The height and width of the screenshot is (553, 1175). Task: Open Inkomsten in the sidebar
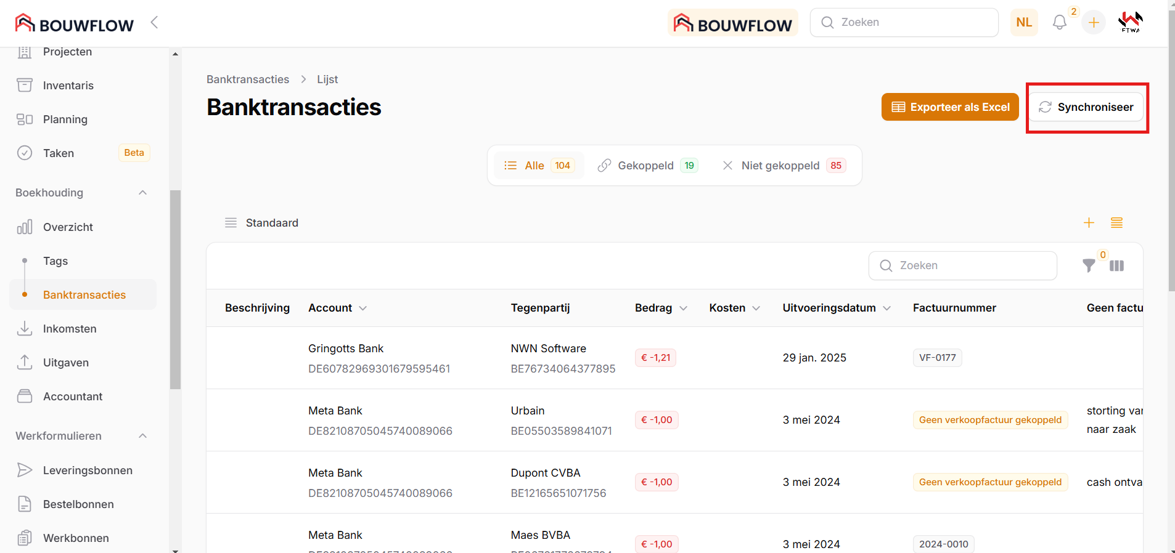(70, 329)
